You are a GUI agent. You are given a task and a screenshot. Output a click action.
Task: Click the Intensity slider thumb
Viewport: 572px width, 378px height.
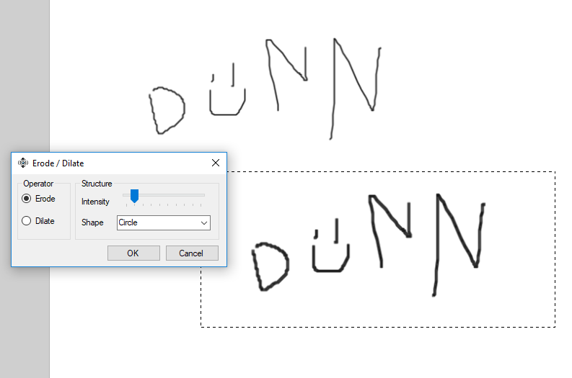click(134, 195)
